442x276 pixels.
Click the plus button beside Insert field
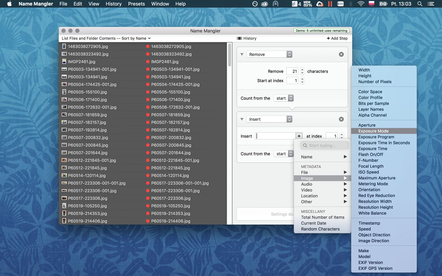point(299,136)
